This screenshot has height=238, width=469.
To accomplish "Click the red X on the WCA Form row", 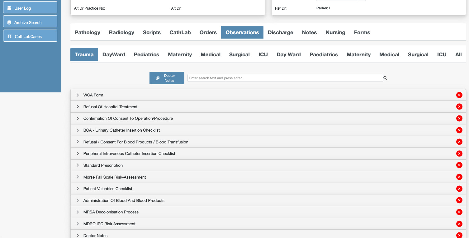I will click(x=459, y=95).
